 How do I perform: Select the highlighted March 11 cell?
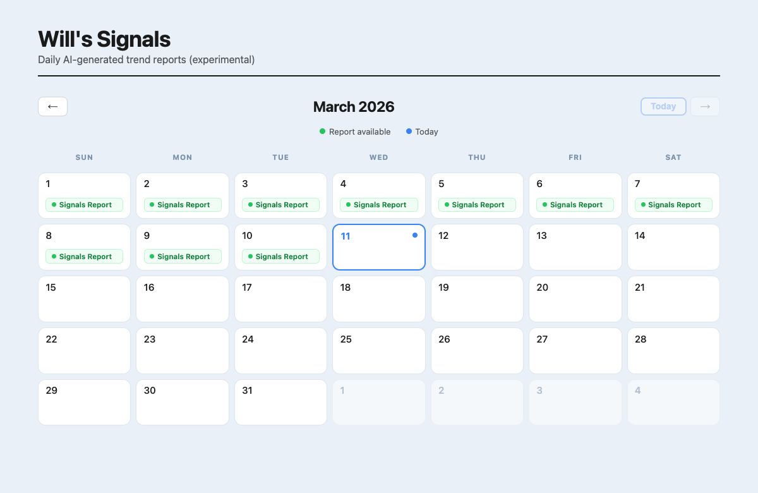(379, 246)
